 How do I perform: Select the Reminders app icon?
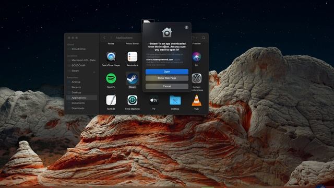[x=132, y=57]
